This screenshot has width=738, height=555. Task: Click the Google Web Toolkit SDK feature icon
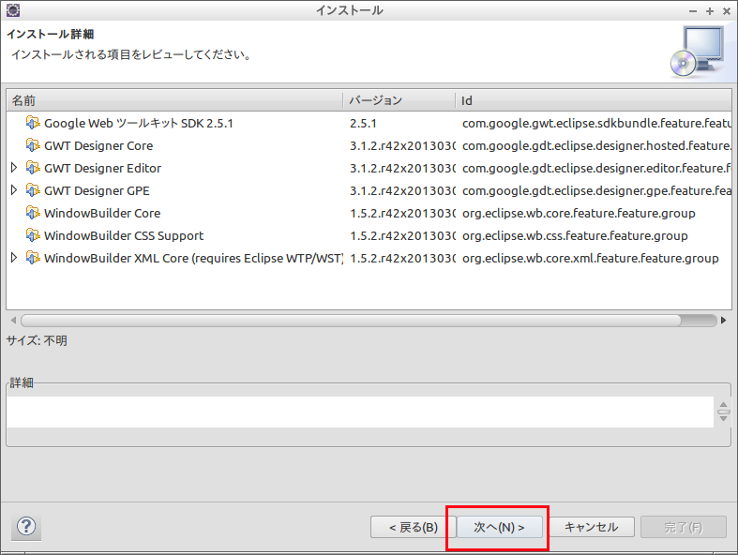coord(33,123)
